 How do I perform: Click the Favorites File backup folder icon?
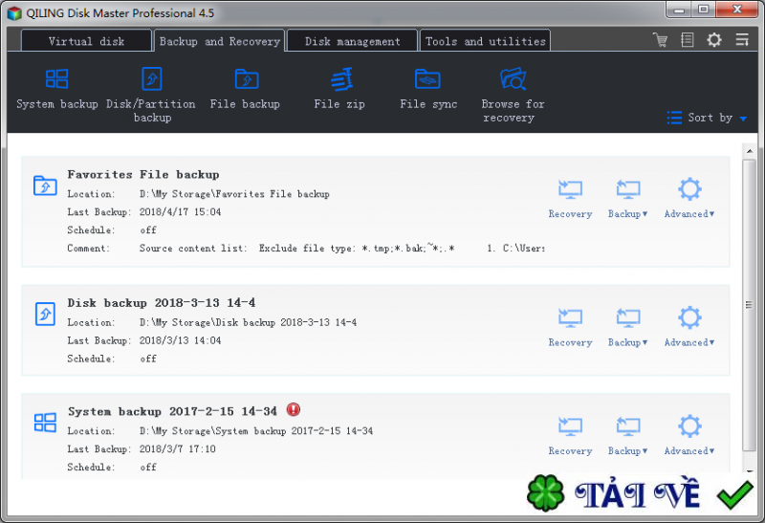(x=45, y=185)
